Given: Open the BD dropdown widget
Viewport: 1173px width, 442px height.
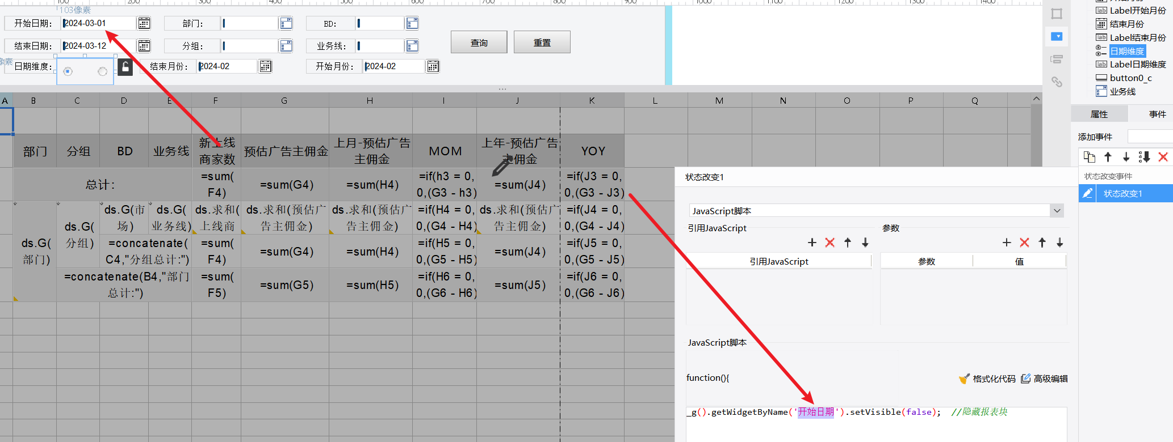Looking at the screenshot, I should tap(412, 23).
